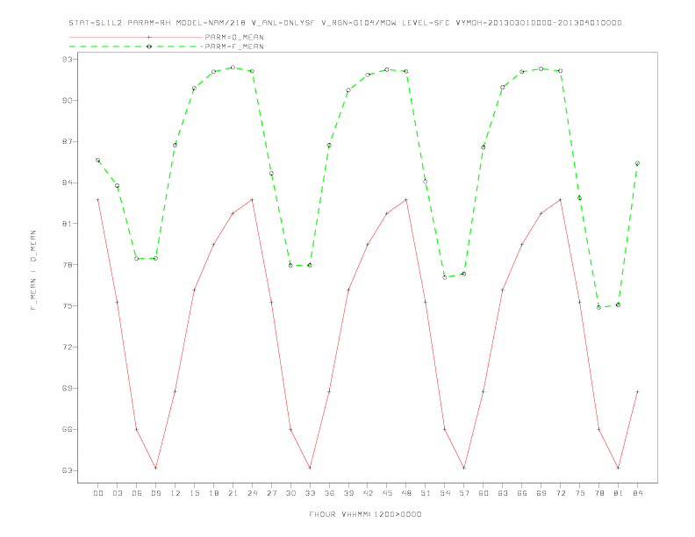Click the PARM=F_MEAN legend label
695x537 pixels.
coord(234,47)
